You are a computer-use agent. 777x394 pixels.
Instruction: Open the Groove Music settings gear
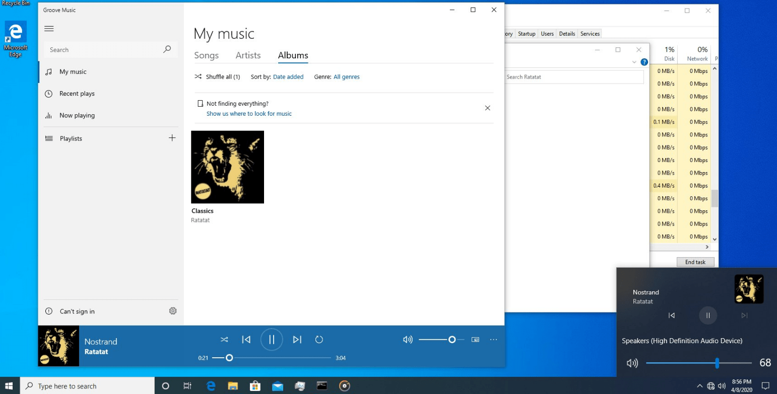click(173, 311)
